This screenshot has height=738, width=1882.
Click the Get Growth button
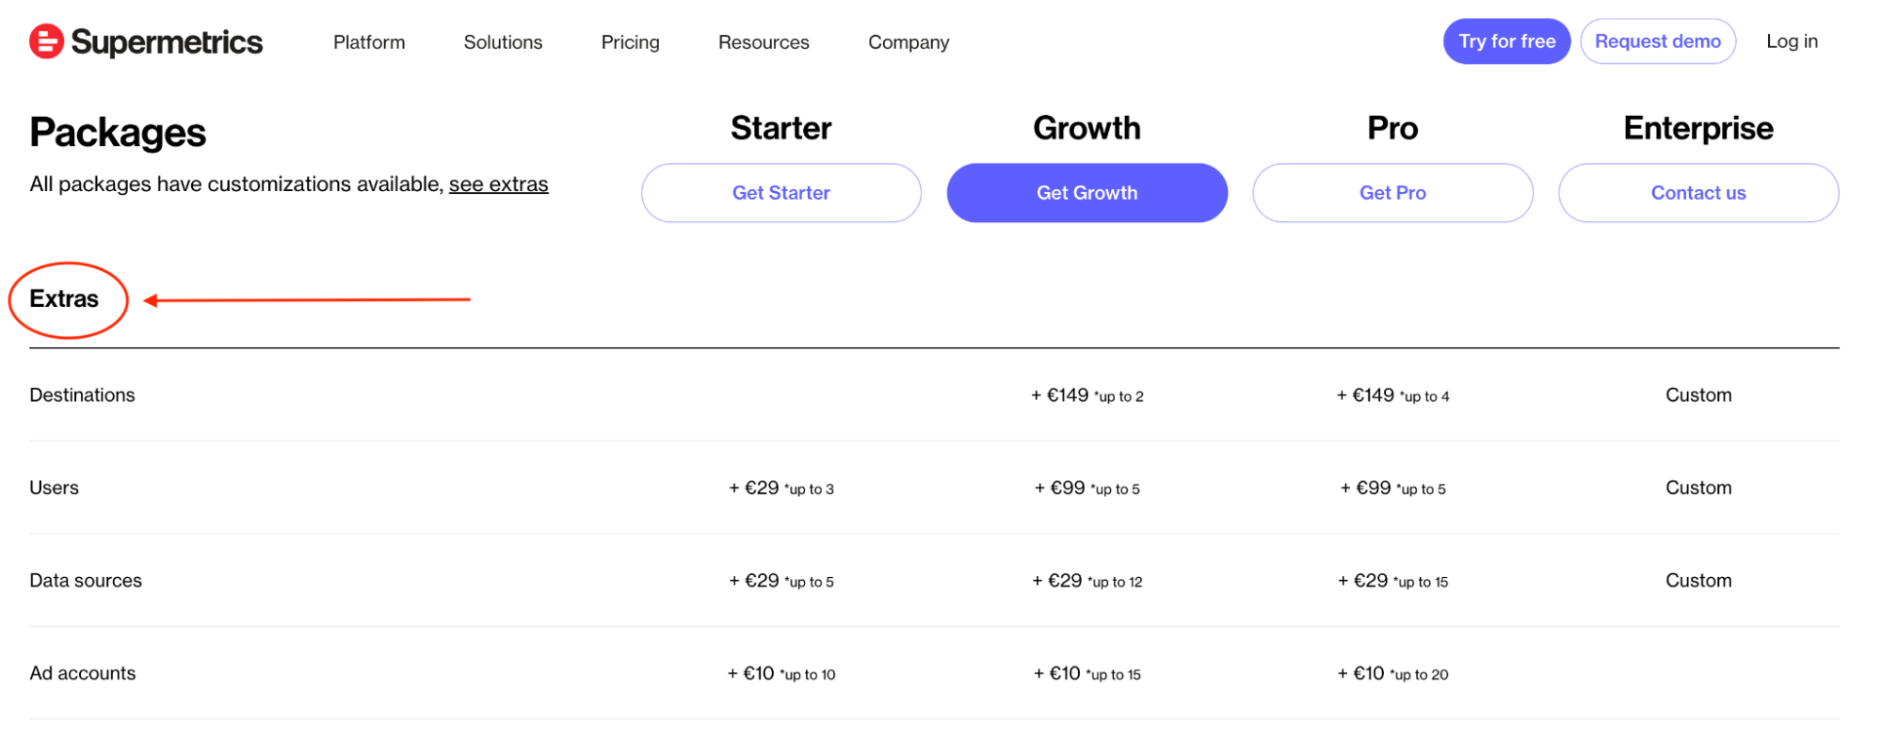click(1086, 192)
